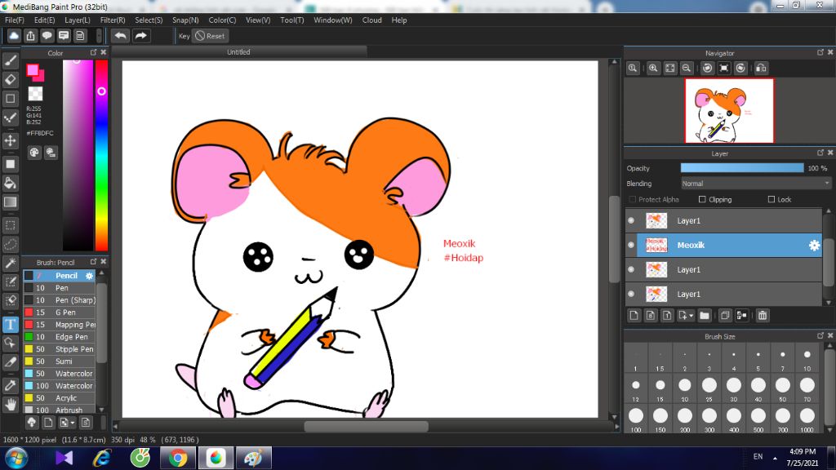This screenshot has height=470, width=836.
Task: Select the Magic Wand tool
Action: (x=11, y=263)
